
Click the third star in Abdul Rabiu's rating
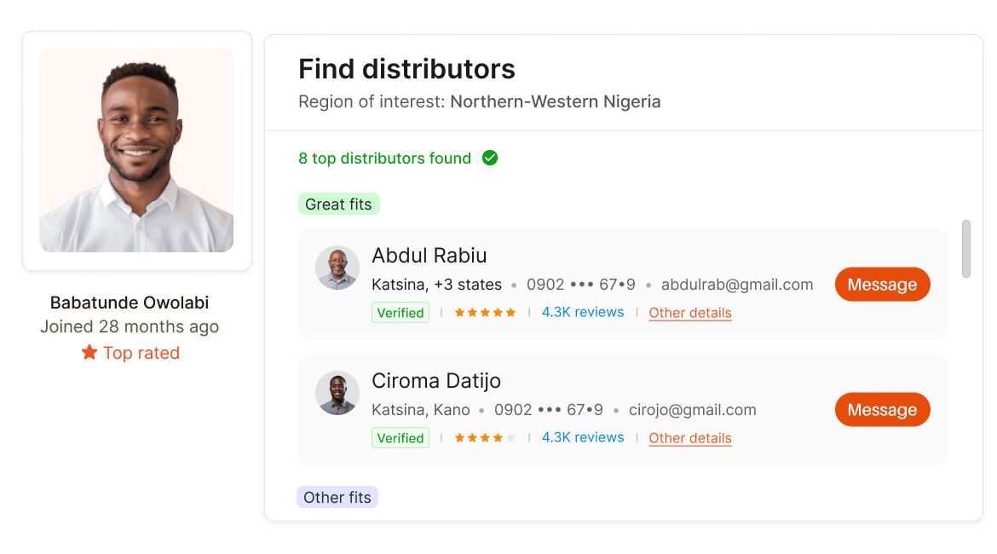pyautogui.click(x=485, y=313)
